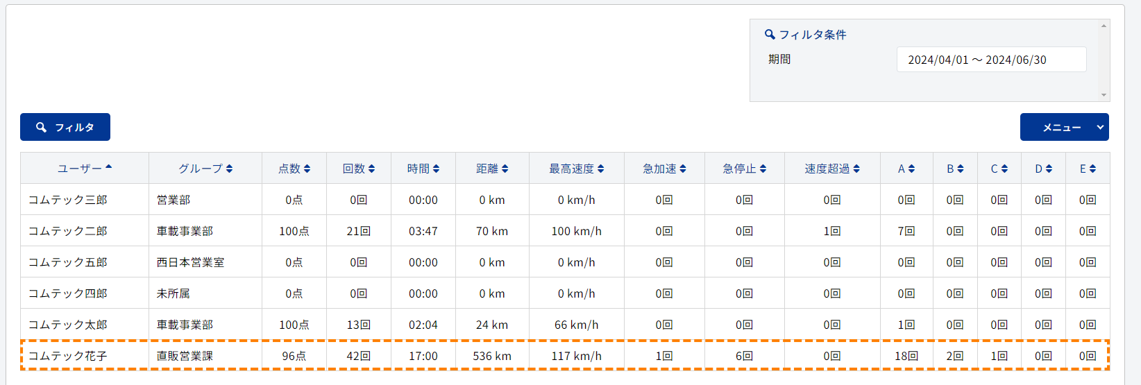The image size is (1141, 385).
Task: Sort table by ユーザー column arrow
Action: click(109, 167)
